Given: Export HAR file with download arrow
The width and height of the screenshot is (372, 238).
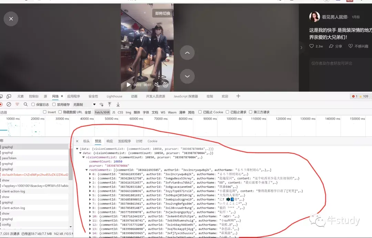Looking at the screenshot, I should coord(118,104).
